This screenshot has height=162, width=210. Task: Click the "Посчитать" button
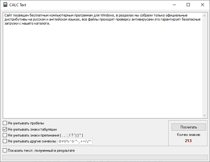(x=189, y=127)
